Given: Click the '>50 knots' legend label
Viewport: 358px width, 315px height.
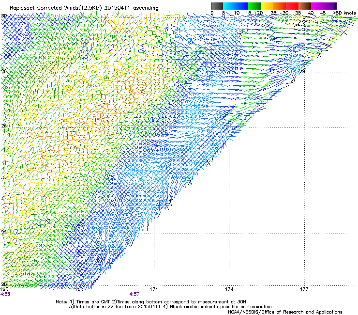Looking at the screenshot, I should point(344,13).
